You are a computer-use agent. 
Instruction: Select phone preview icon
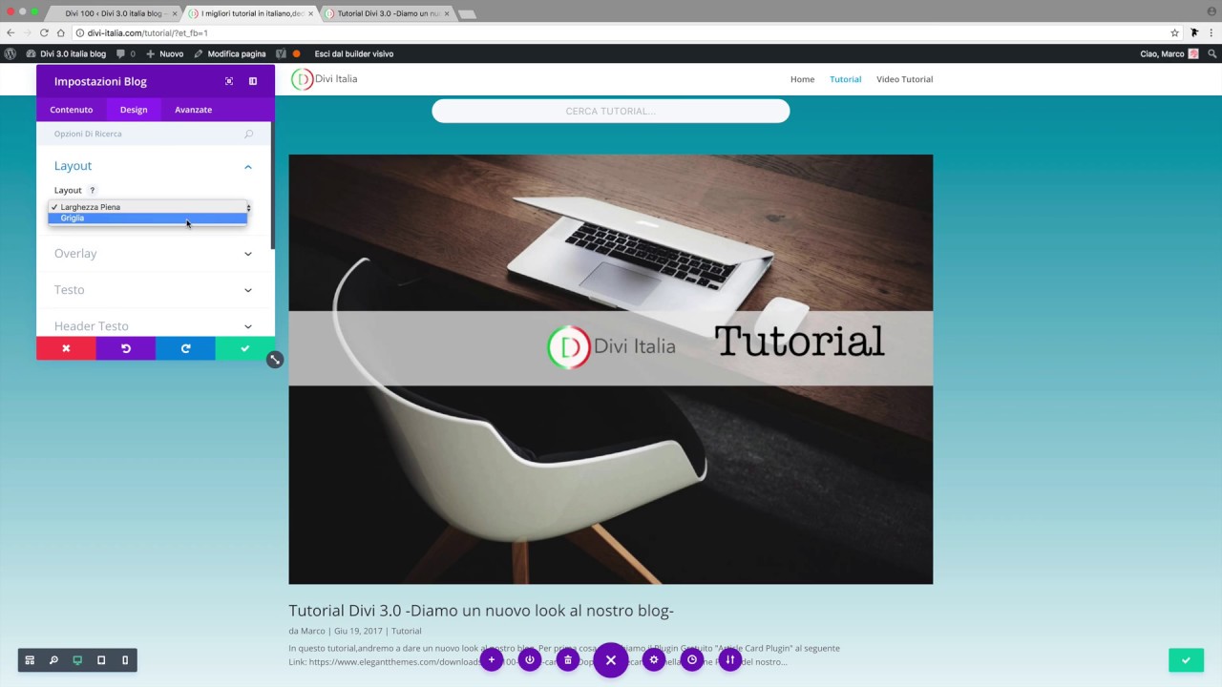pyautogui.click(x=125, y=660)
